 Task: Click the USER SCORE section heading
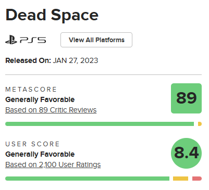pyautogui.click(x=32, y=144)
